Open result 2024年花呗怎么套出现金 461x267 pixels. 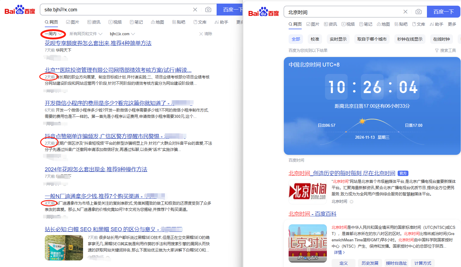[96, 169]
